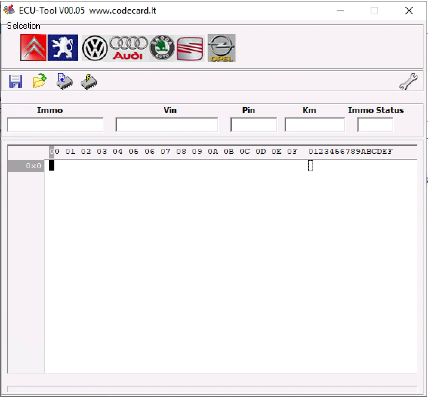Select the SEAT brand logo

[190, 49]
